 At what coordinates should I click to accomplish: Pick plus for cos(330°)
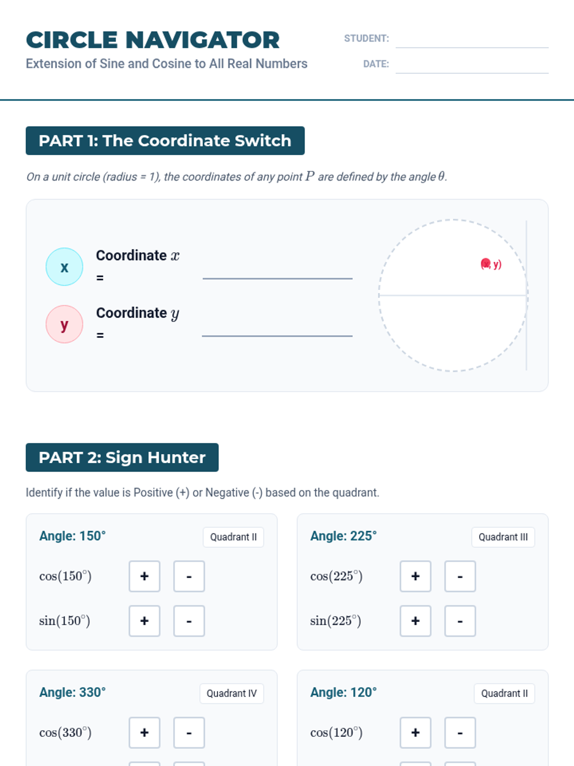tap(144, 732)
